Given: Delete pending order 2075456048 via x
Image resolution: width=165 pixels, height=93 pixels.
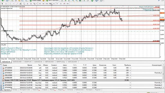Looking at the screenshot, I should (130, 83).
